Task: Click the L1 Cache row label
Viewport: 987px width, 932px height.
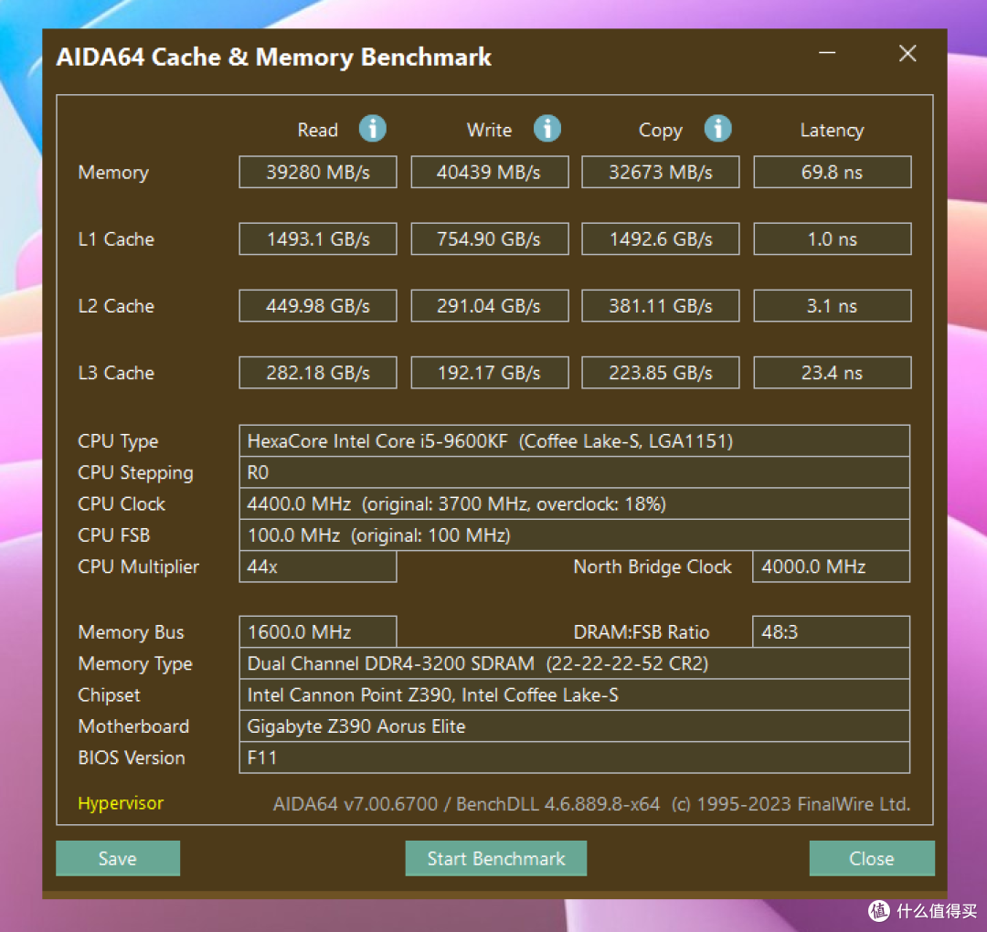Action: (116, 239)
